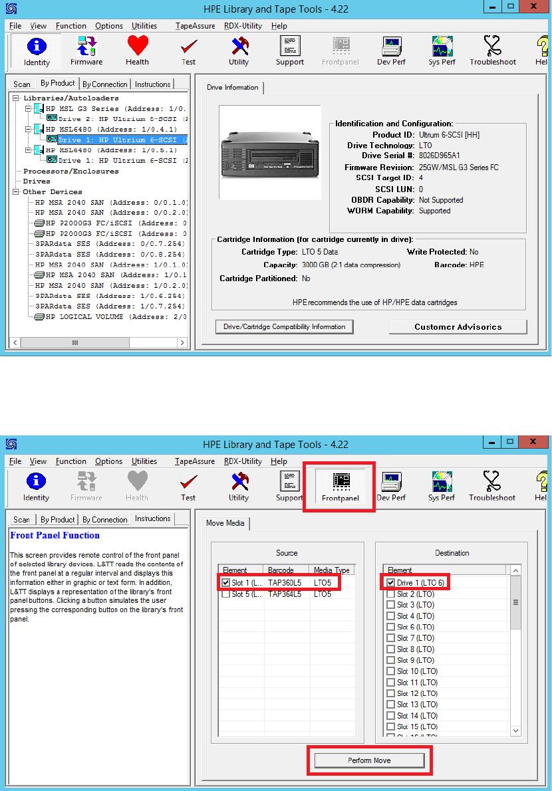The width and height of the screenshot is (552, 791).
Task: Click Element column header in Destination list
Action: (x=444, y=570)
